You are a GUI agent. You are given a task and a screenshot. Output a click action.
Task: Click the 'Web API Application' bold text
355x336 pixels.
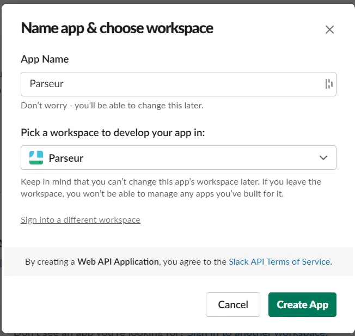coord(118,262)
